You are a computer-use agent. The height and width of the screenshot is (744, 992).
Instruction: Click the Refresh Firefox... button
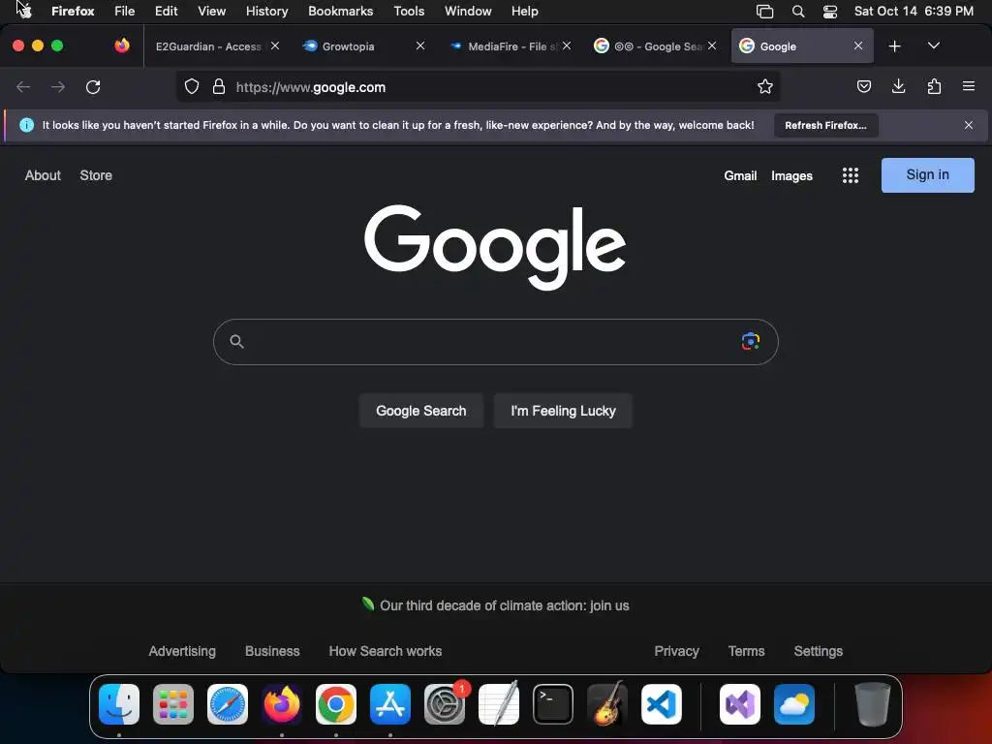point(825,125)
